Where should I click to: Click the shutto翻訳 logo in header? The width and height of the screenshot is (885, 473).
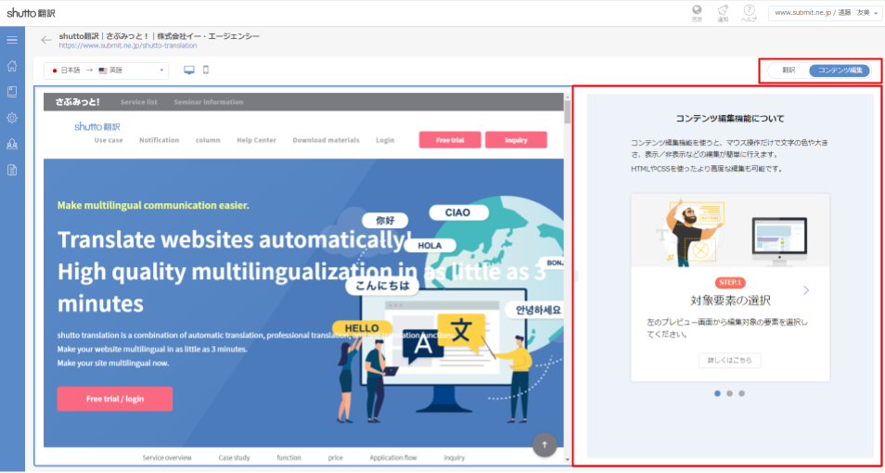pyautogui.click(x=31, y=13)
